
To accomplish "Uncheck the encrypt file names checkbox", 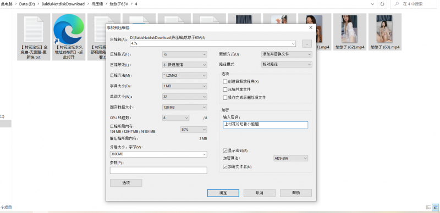I will [225, 167].
